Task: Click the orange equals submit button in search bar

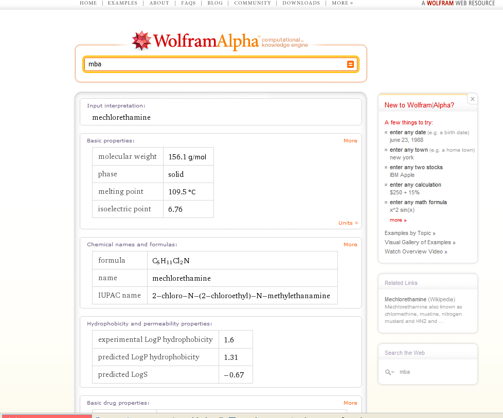Action: point(350,64)
